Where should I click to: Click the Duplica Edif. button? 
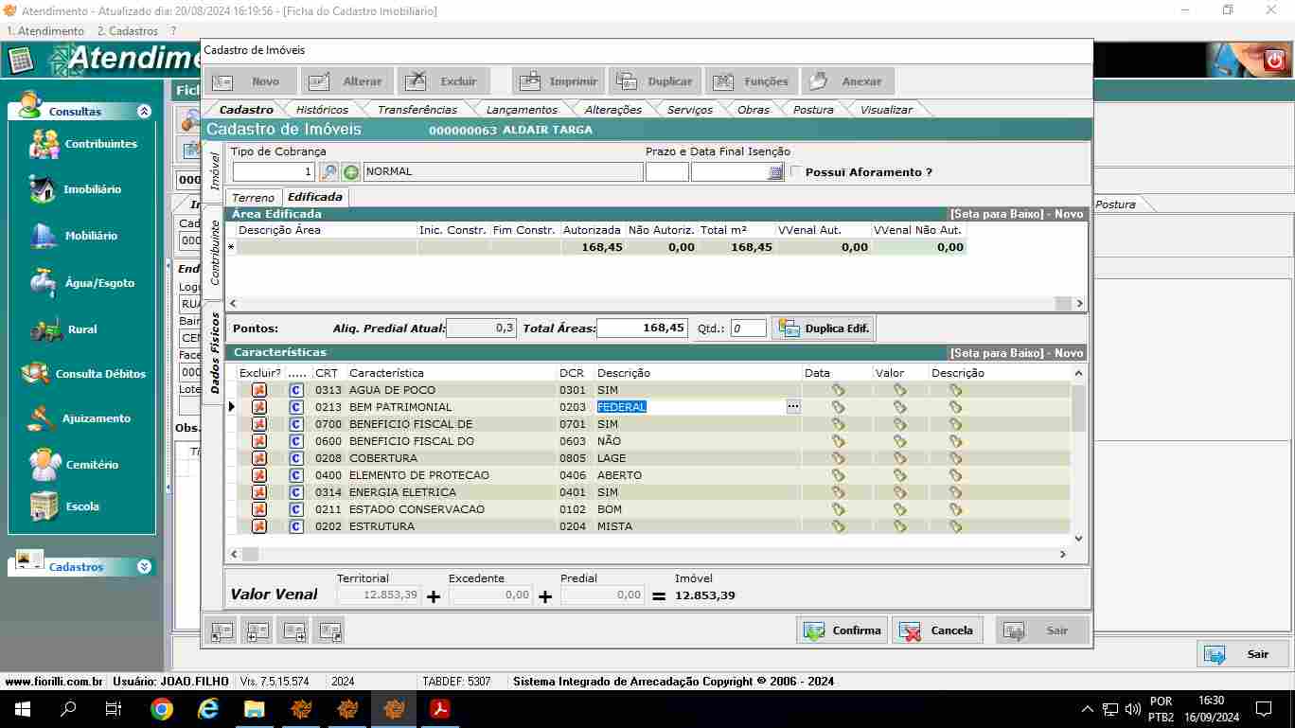(824, 328)
